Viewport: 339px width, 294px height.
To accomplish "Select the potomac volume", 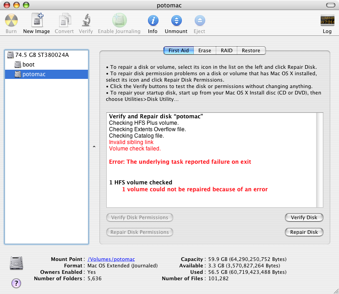I will [x=46, y=74].
